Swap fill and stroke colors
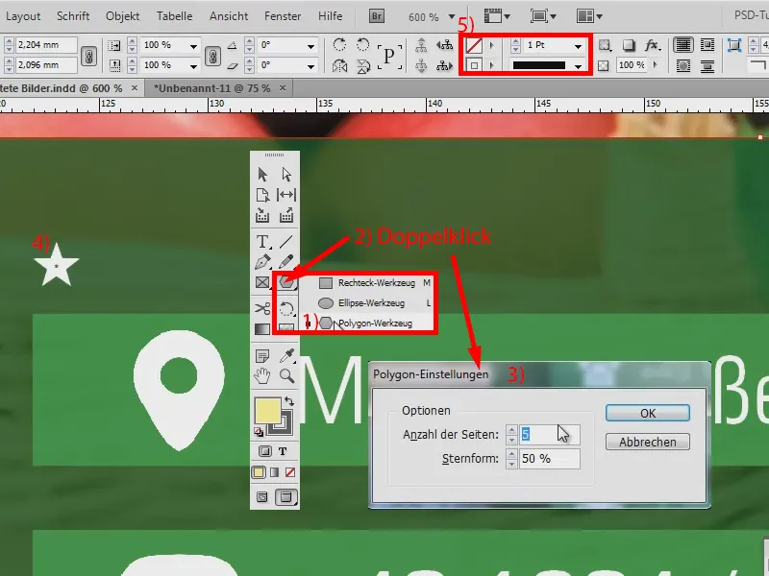Viewport: 769px width, 576px height. click(289, 401)
